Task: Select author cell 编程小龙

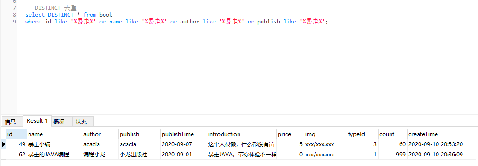Action: click(100, 155)
